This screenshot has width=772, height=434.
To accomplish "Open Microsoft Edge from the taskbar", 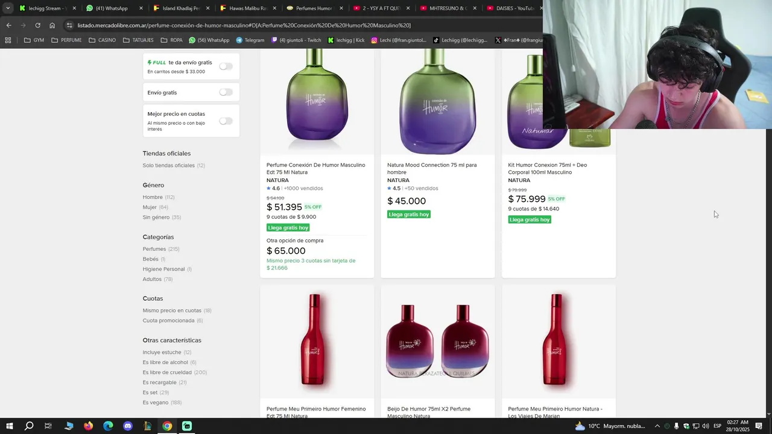I will (x=108, y=426).
